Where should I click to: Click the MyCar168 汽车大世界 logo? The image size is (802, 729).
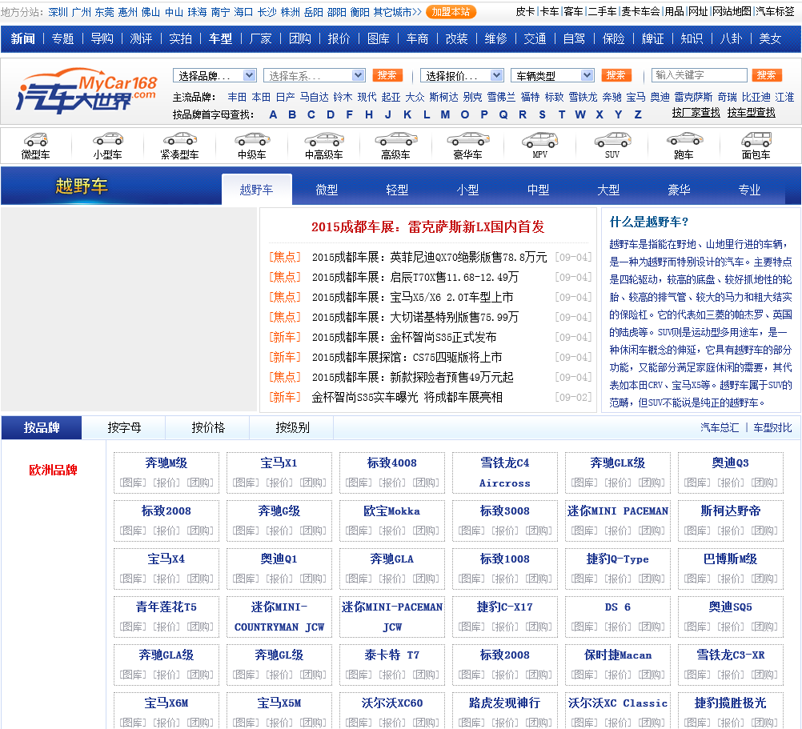pos(87,91)
